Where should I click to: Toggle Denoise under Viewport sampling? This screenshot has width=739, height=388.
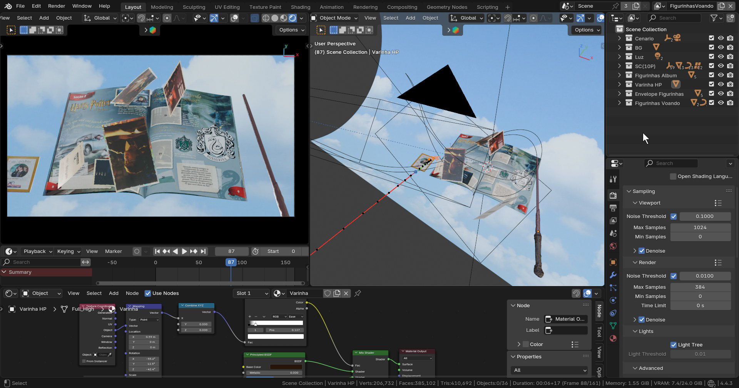point(642,251)
